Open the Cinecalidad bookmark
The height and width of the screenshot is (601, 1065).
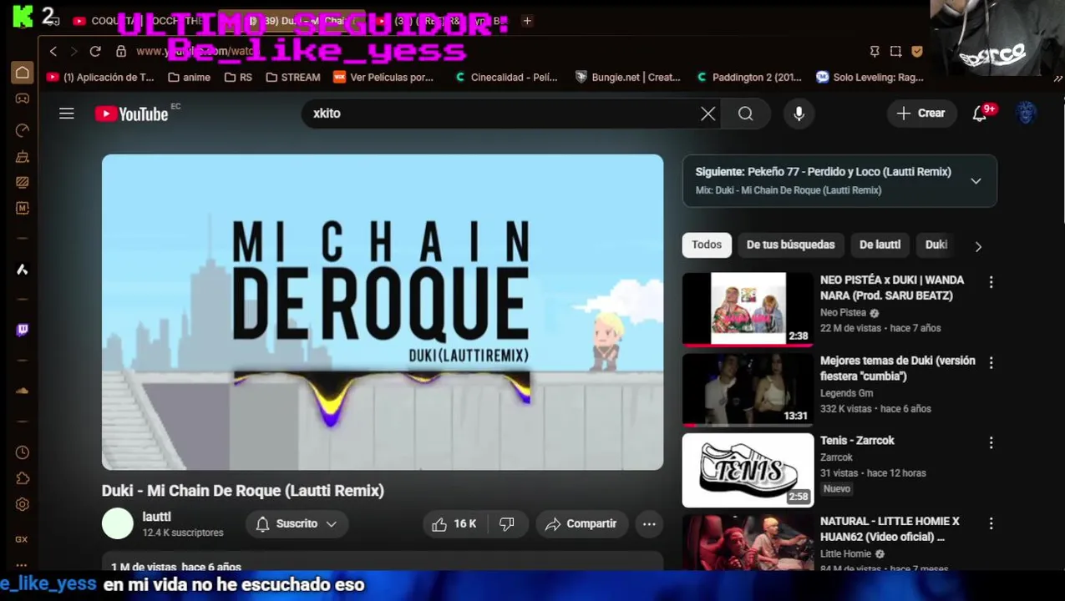506,78
